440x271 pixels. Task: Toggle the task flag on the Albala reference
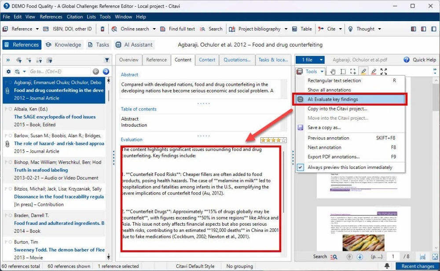coord(6,109)
